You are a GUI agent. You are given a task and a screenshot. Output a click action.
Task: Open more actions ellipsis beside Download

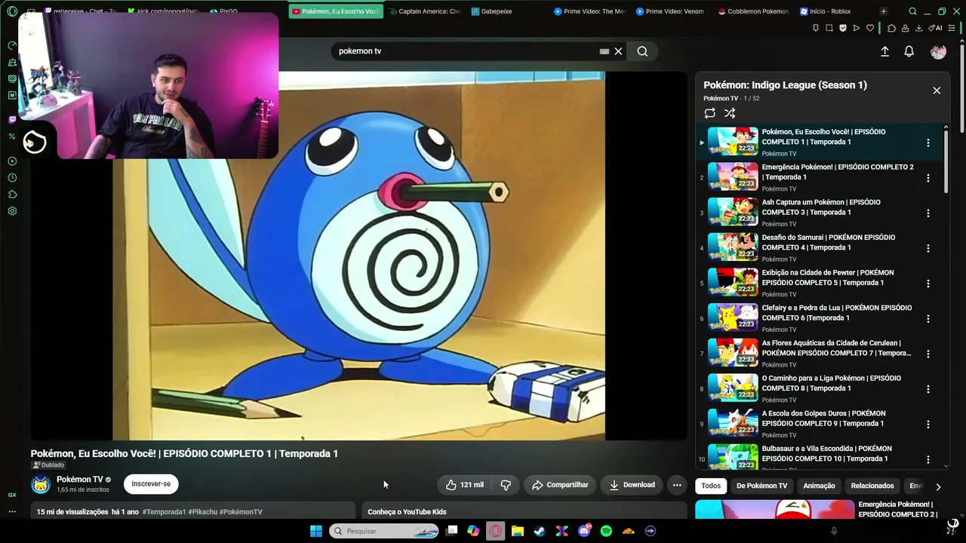pos(677,485)
